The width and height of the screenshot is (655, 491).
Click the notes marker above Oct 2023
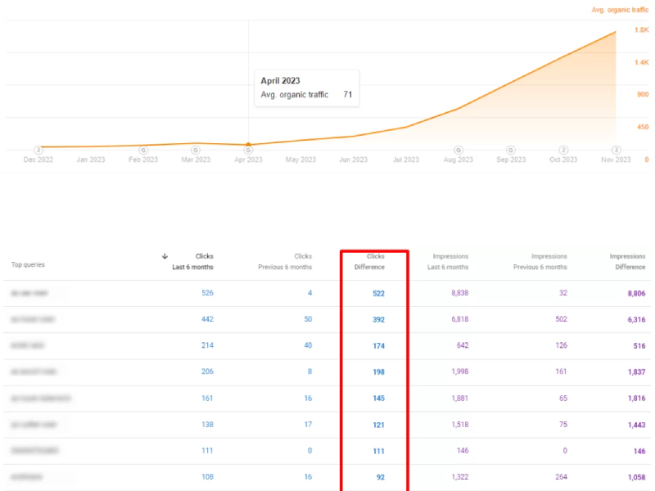click(x=563, y=150)
